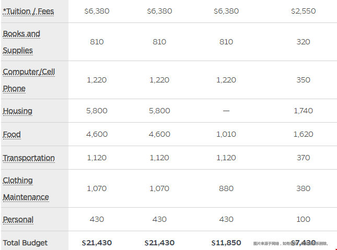Select the 100 personal expense value
The image size is (337, 250).
point(303,220)
